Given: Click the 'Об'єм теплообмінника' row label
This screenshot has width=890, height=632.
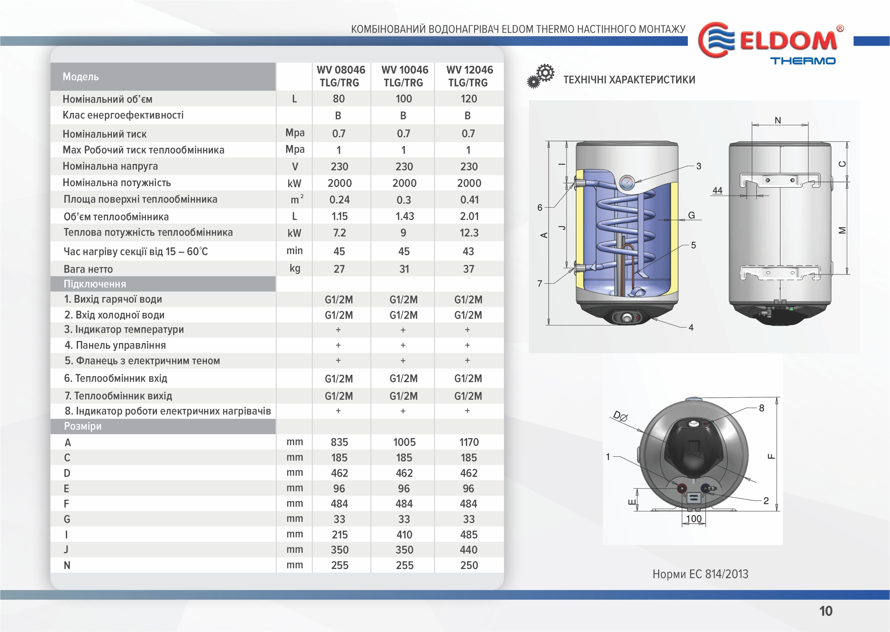Looking at the screenshot, I should tap(116, 217).
